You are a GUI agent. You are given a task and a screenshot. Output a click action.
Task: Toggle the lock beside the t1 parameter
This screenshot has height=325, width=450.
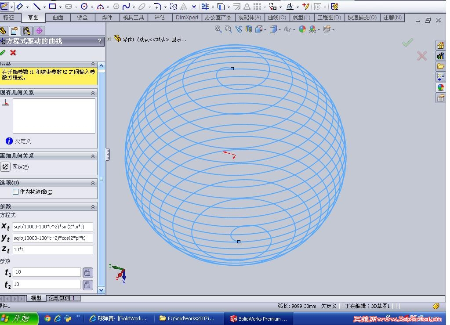pos(88,272)
